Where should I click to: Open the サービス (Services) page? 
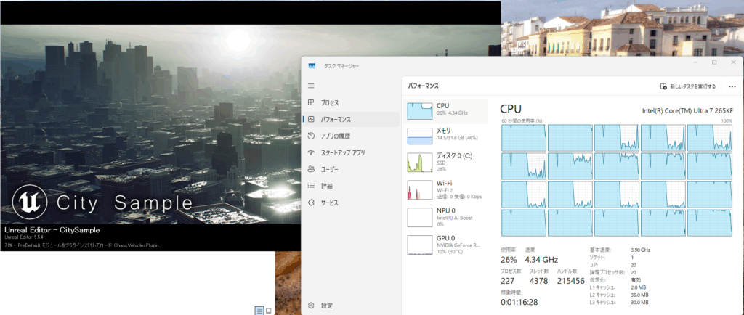[351, 202]
